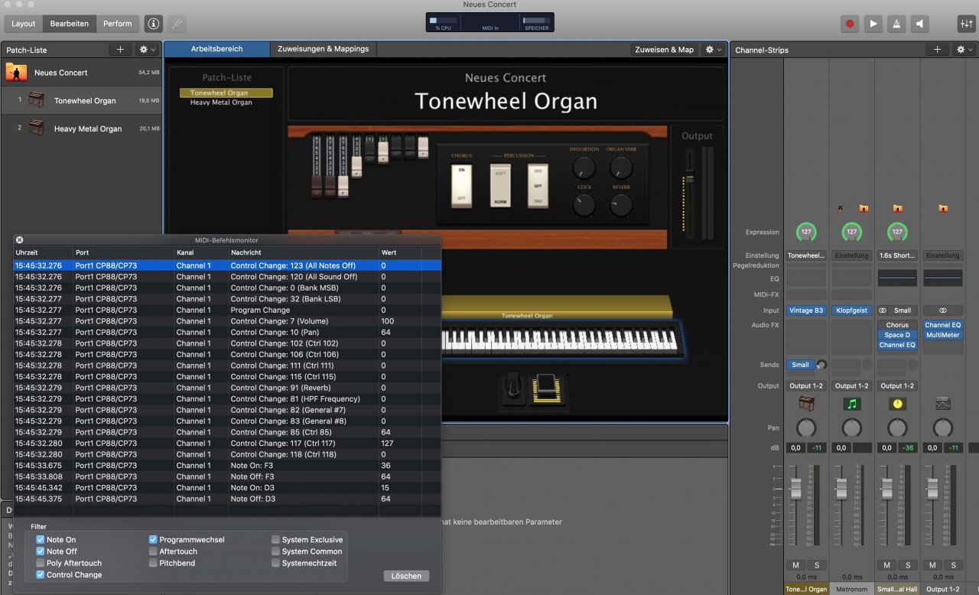Screen dimensions: 979x595
Task: Click the tuner icon in toolbar
Action: click(x=177, y=24)
